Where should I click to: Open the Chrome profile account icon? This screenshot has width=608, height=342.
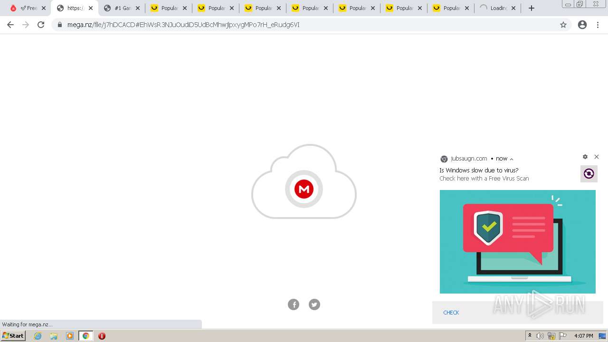pos(582,25)
